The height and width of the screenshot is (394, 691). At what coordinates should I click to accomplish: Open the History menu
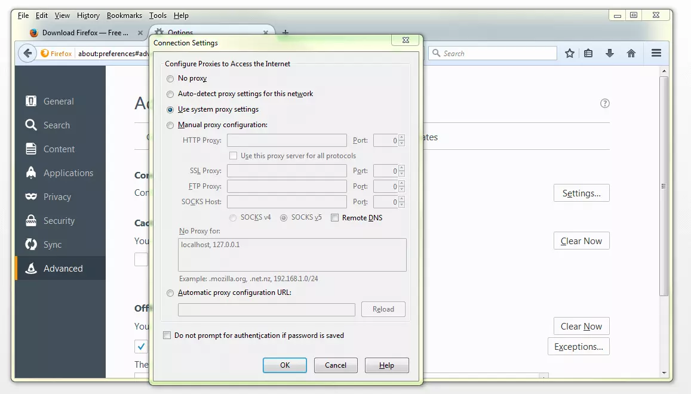point(88,16)
